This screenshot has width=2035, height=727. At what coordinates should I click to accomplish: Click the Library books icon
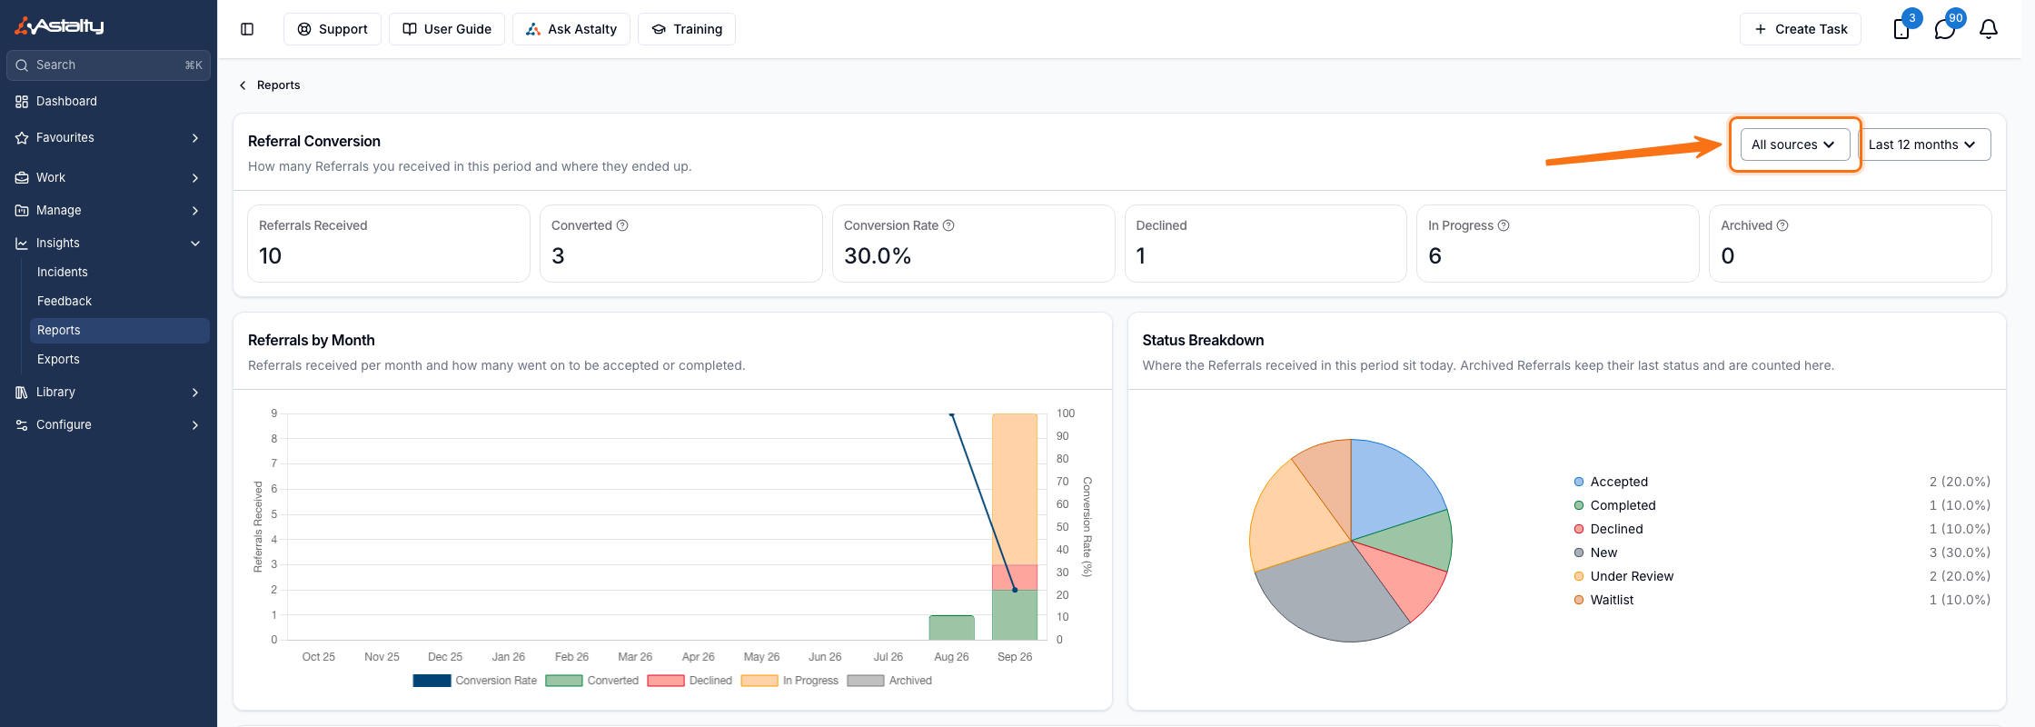(x=22, y=393)
